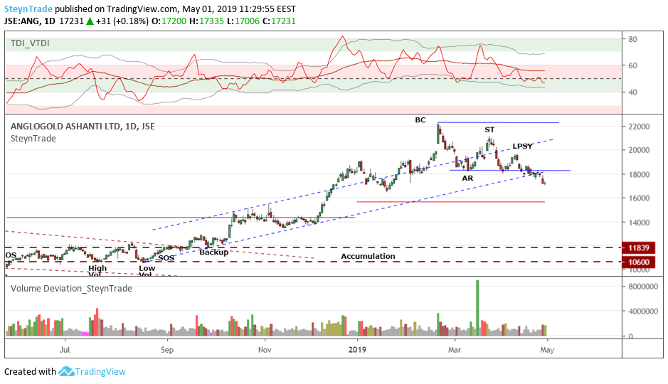Click the 8000000 volume axis label

643,287
